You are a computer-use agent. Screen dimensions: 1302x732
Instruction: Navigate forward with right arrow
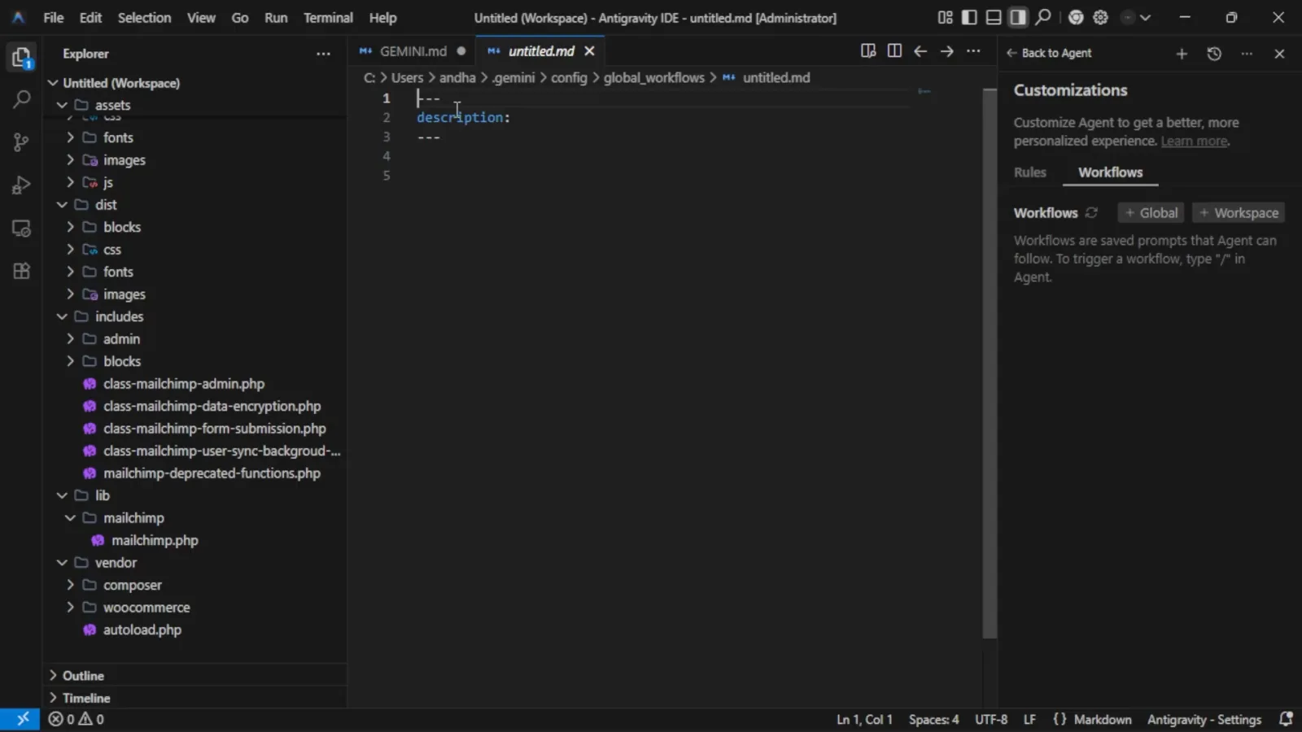[946, 51]
